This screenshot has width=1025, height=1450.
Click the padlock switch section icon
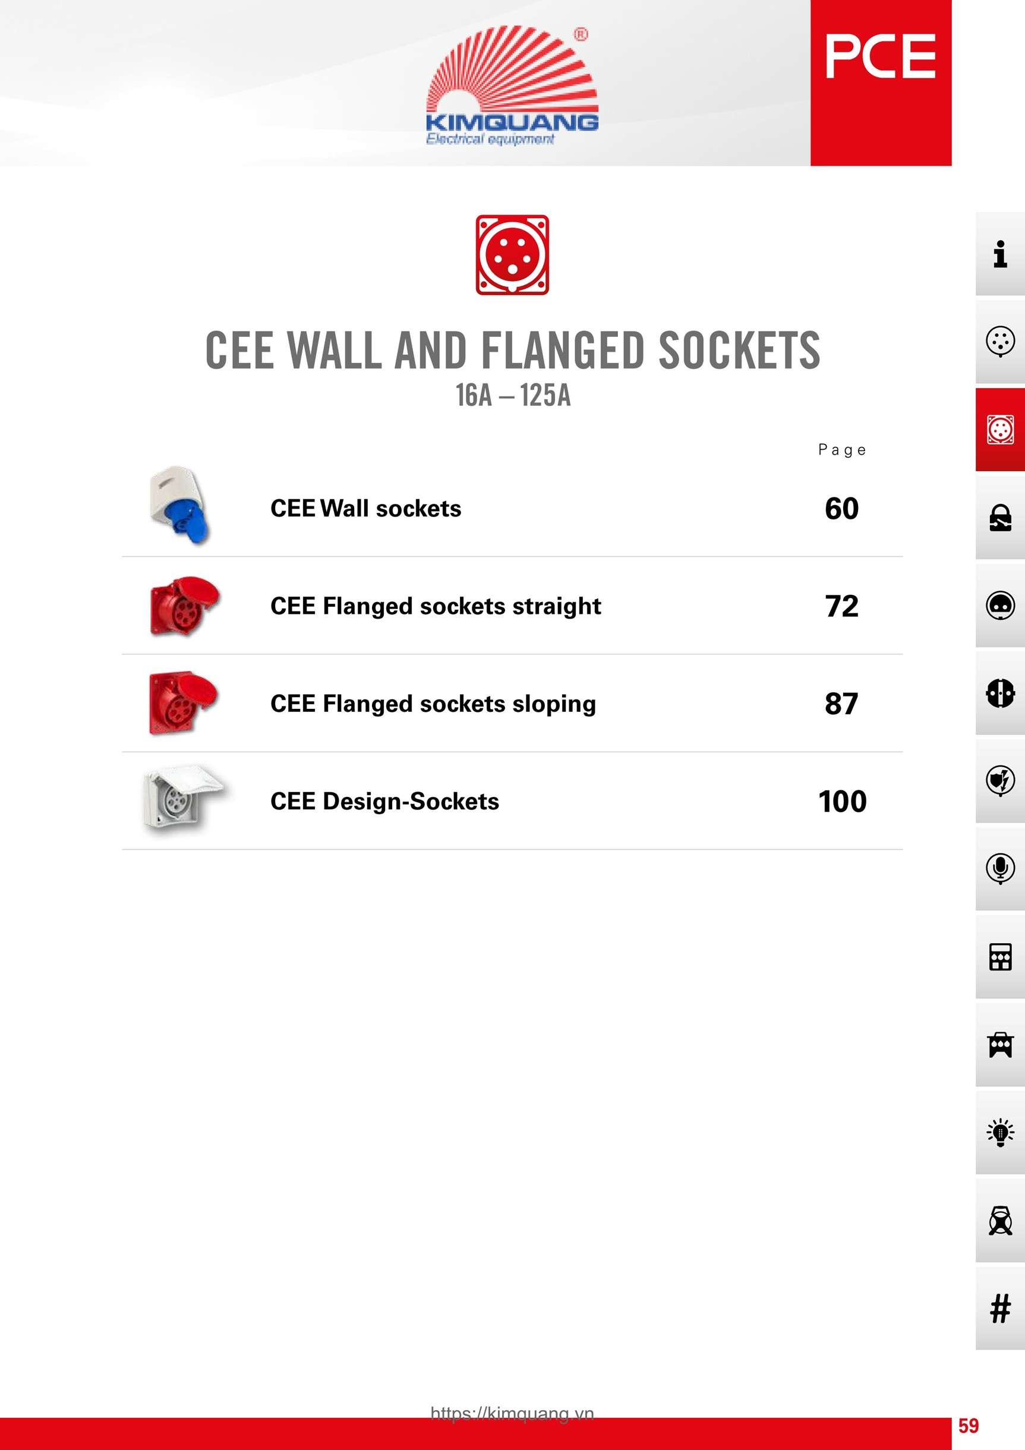click(999, 518)
